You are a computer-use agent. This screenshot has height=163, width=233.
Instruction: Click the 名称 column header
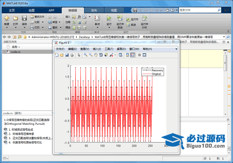pyautogui.click(x=15, y=47)
